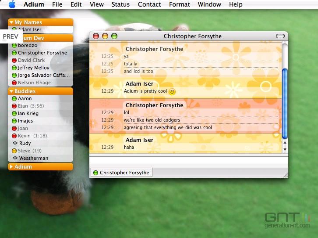Select buddy Kevin (1:18)
This screenshot has width=318, height=238.
[32, 136]
